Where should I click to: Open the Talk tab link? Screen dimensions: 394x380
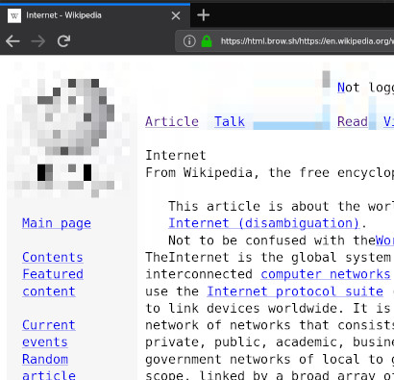230,122
